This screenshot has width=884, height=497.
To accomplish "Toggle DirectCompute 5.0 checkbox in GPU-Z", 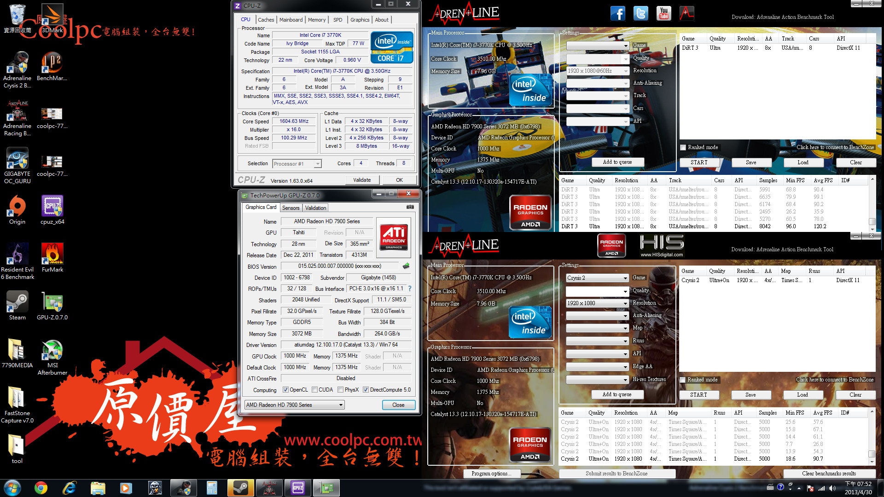I will [x=366, y=390].
